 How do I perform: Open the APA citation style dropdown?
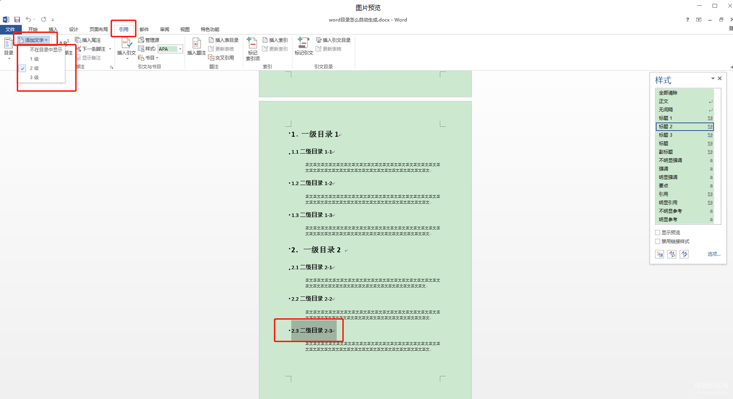pyautogui.click(x=180, y=49)
